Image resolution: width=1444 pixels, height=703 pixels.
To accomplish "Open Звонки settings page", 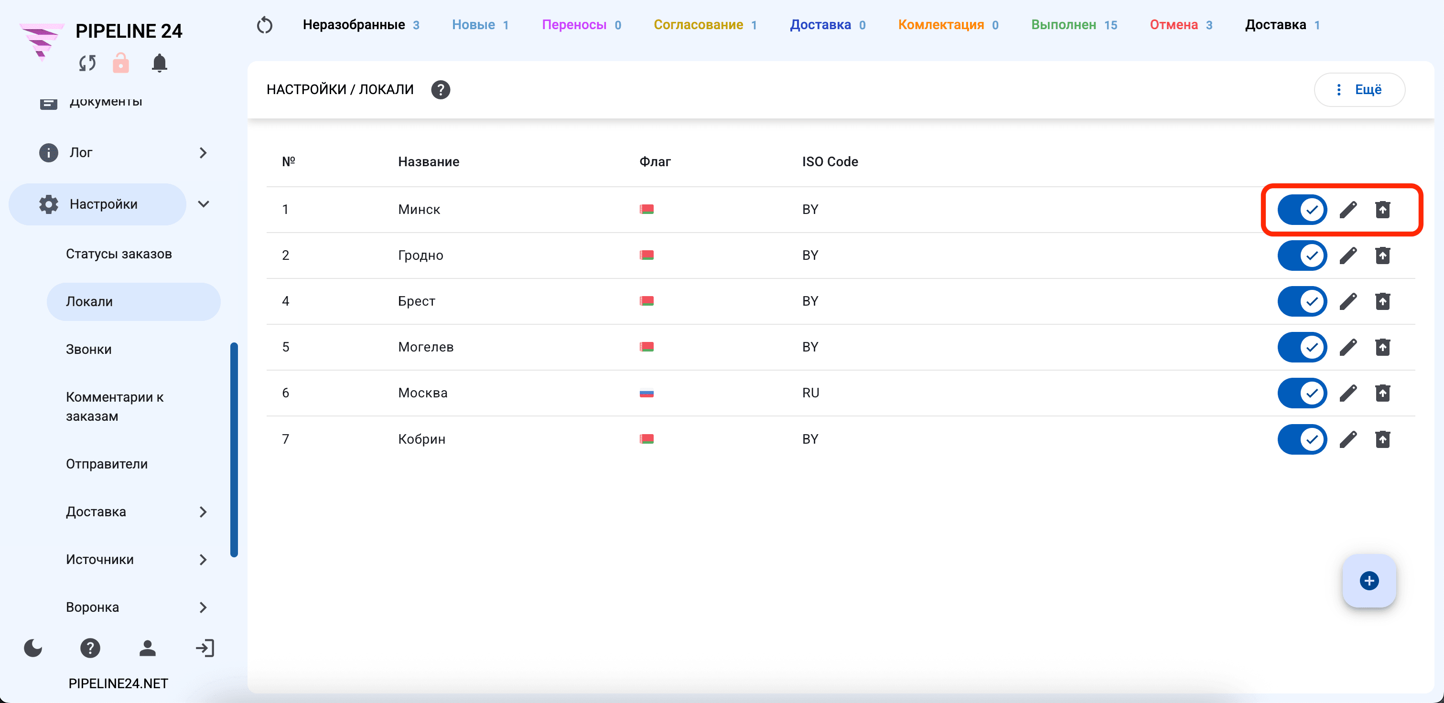I will pyautogui.click(x=88, y=350).
